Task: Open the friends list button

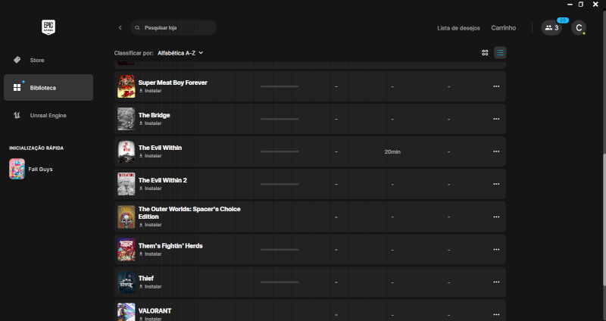Action: pos(551,28)
